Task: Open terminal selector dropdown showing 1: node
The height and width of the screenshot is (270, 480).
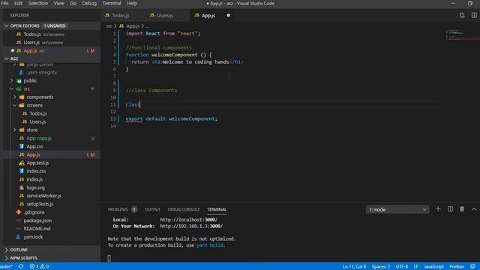Action: click(397, 209)
